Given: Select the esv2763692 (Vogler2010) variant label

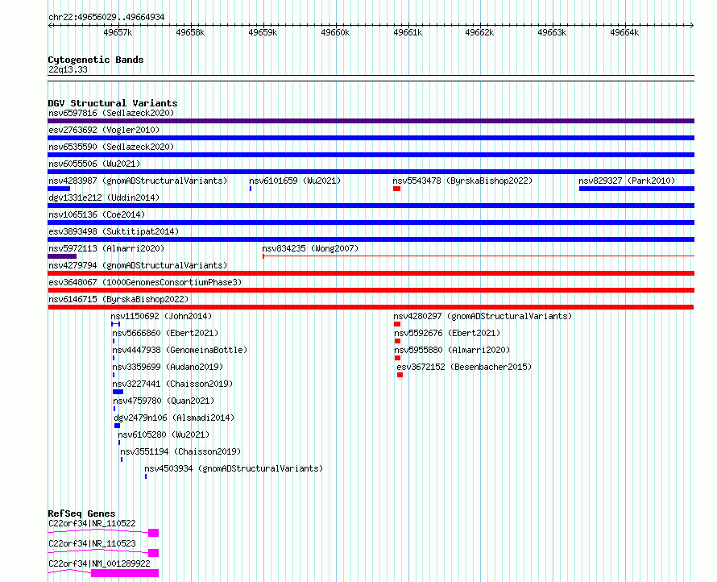Looking at the screenshot, I should pyautogui.click(x=104, y=130).
